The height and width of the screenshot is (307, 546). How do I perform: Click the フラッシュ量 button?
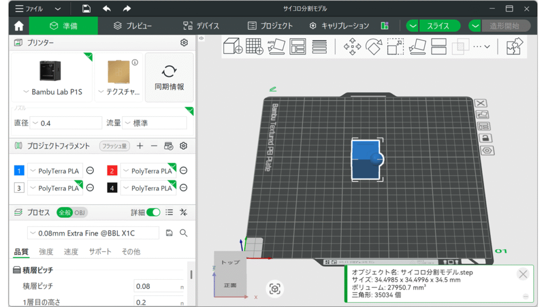[x=114, y=146]
